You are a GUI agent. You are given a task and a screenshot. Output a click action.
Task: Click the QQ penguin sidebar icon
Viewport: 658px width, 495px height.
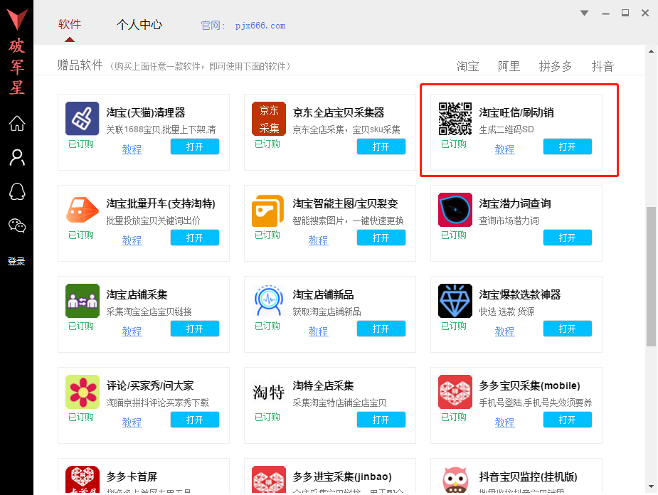17,192
